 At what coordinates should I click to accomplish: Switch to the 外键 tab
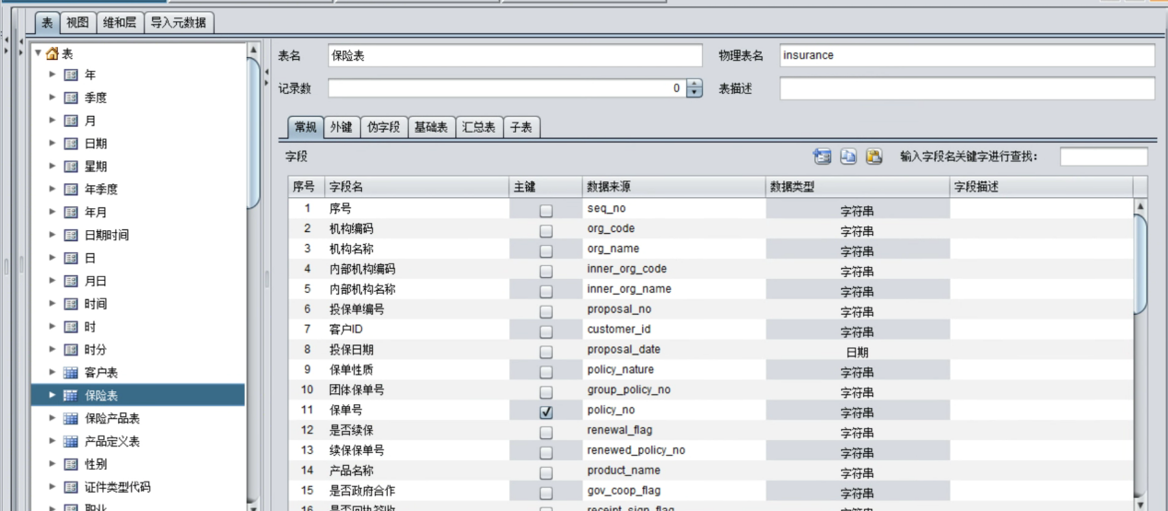click(341, 128)
